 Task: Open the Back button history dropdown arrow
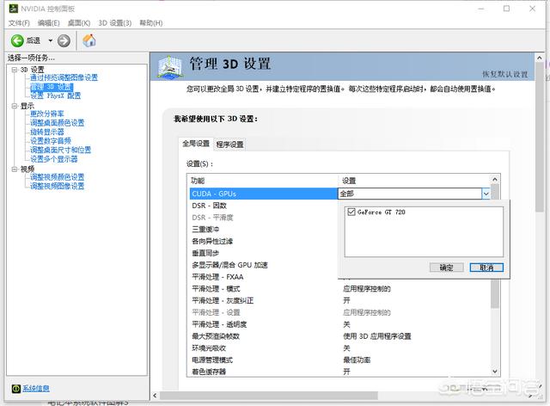pyautogui.click(x=50, y=40)
